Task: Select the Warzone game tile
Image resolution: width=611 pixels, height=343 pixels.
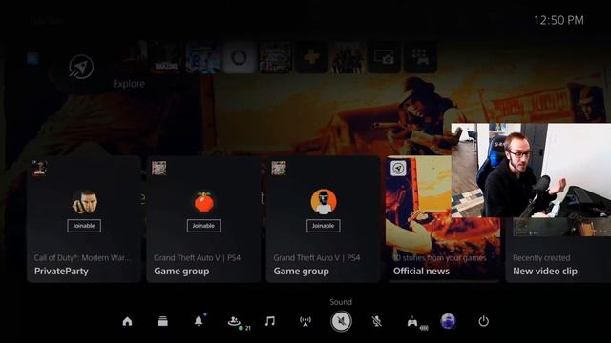Action: pos(167,57)
